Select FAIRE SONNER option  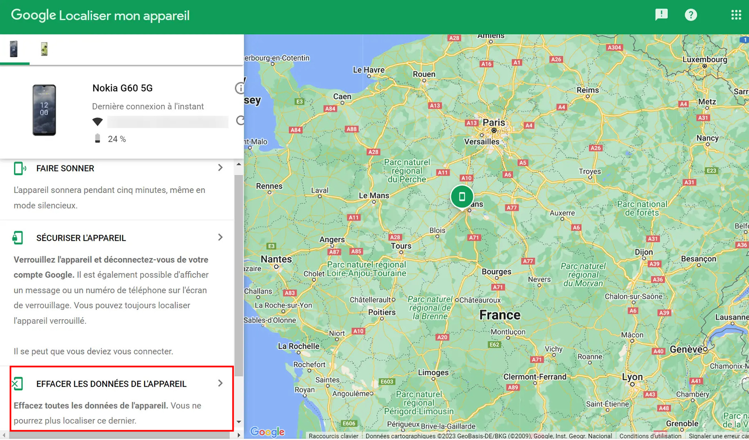click(65, 168)
